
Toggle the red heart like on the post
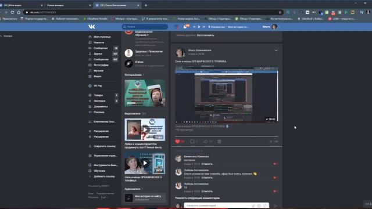tap(177, 142)
